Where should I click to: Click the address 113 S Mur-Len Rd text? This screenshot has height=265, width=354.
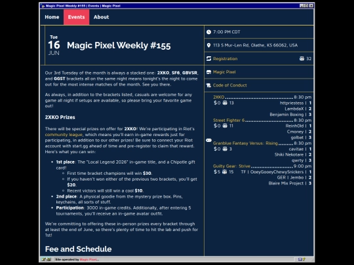pyautogui.click(x=256, y=45)
